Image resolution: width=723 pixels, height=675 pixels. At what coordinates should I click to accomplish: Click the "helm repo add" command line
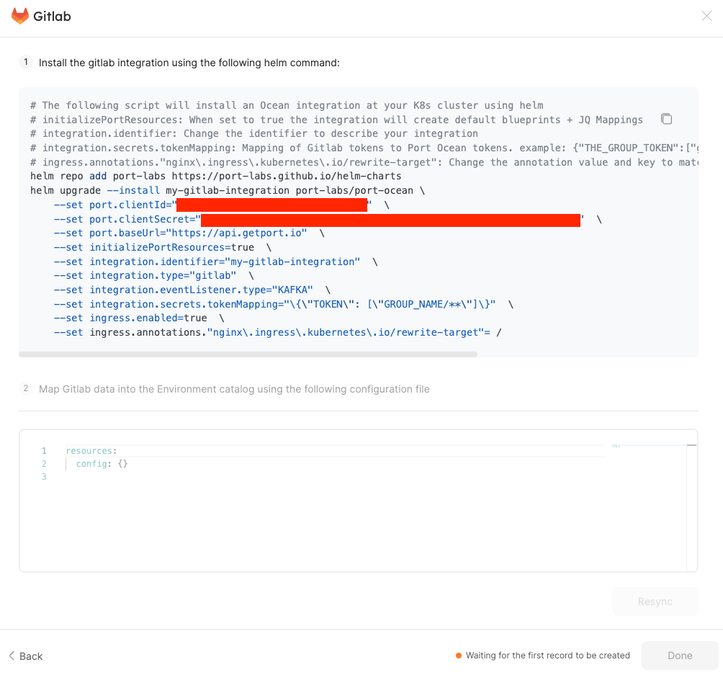point(215,176)
